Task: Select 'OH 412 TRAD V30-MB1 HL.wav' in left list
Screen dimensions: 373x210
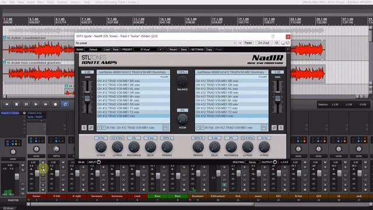Action: pyautogui.click(x=133, y=89)
